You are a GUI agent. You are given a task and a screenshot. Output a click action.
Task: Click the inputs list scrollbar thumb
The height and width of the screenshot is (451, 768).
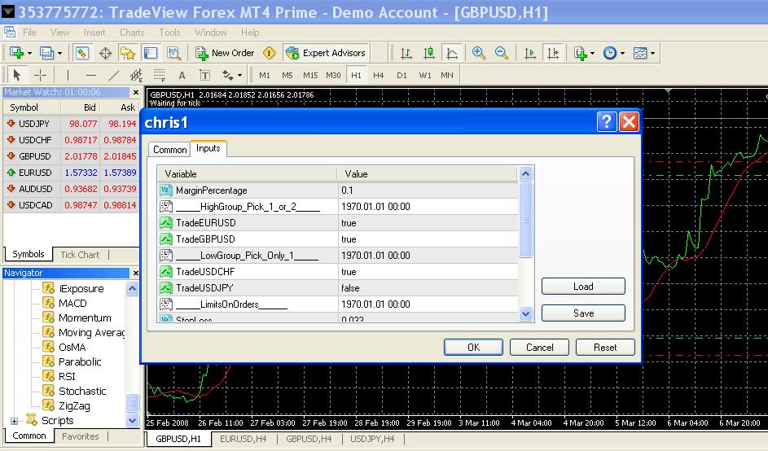coord(525,220)
